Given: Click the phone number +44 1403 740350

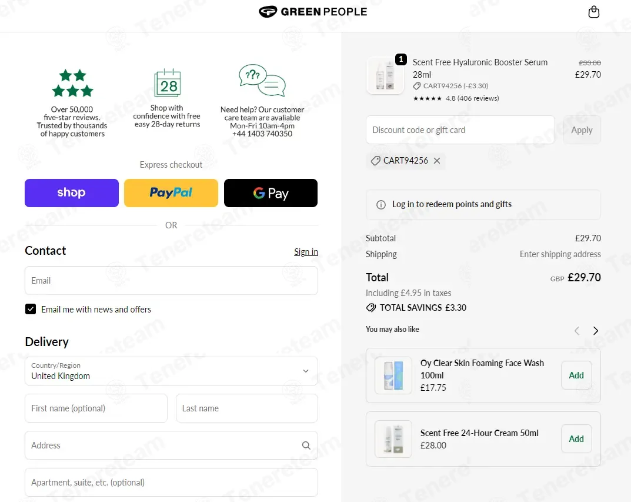Looking at the screenshot, I should click(x=262, y=134).
